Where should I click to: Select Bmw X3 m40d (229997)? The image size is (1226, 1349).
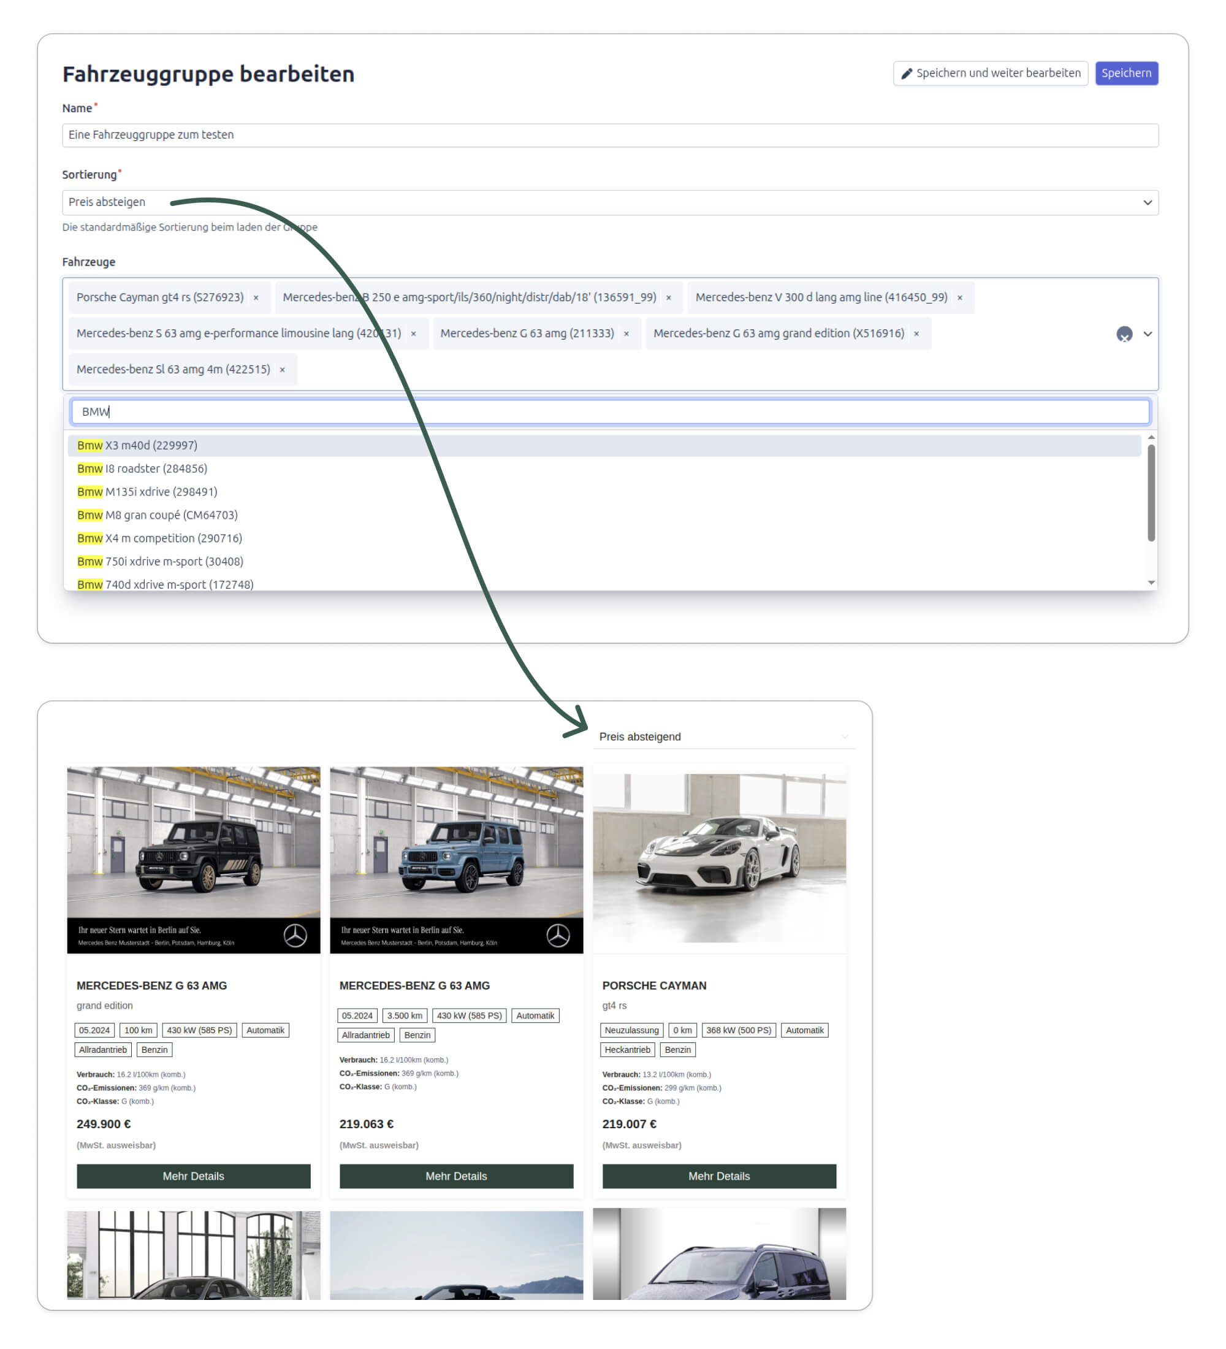[604, 446]
